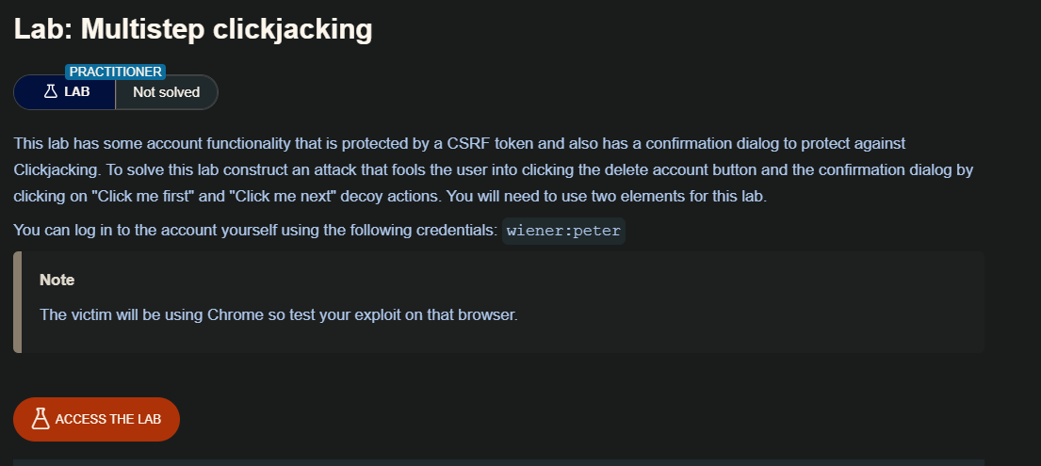Click the flask icon in the LAB badge
1041x466 pixels.
tap(51, 92)
